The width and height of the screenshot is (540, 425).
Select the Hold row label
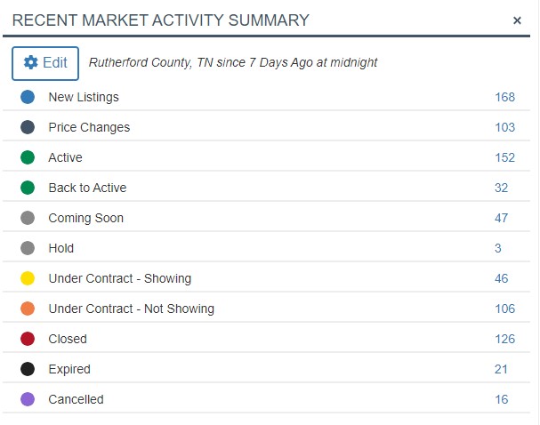point(61,248)
